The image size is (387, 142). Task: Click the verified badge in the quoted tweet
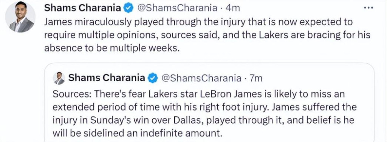(153, 78)
